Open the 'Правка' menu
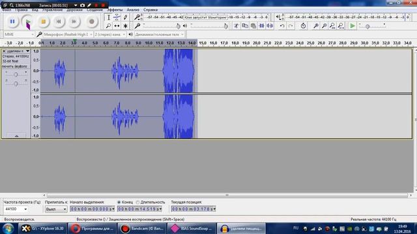This screenshot has height=234, width=417. 22,10
